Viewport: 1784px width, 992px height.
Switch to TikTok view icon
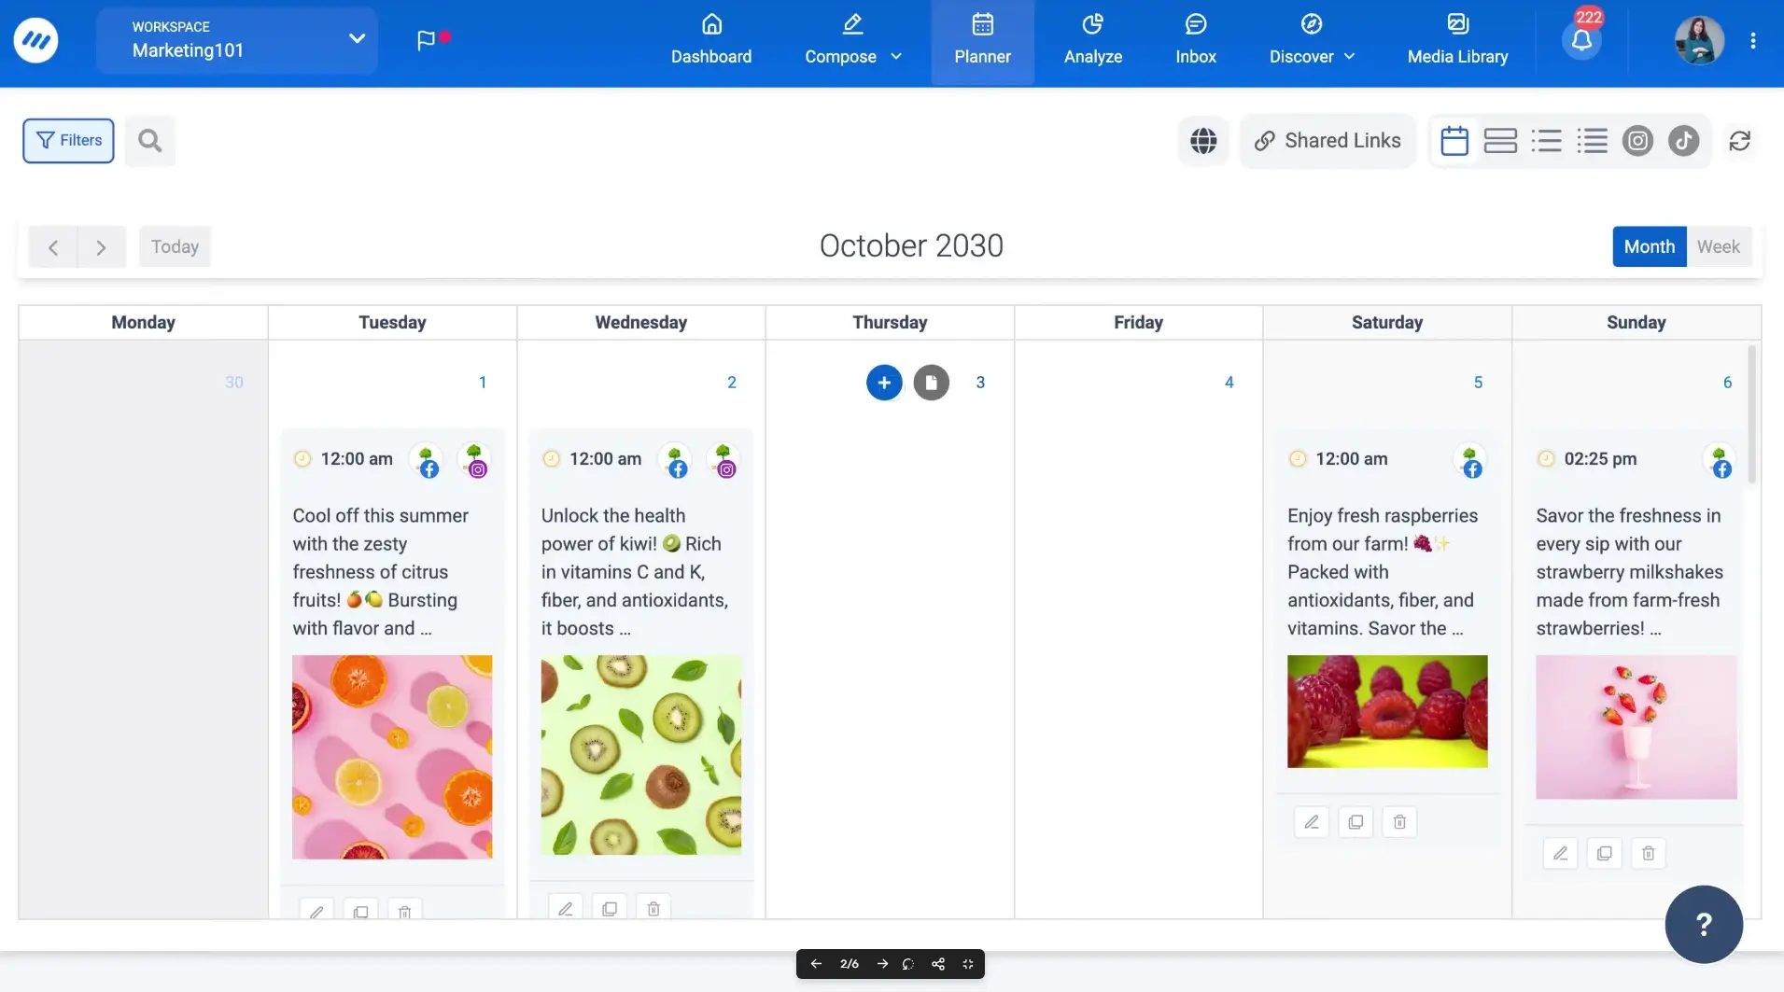[x=1683, y=141]
